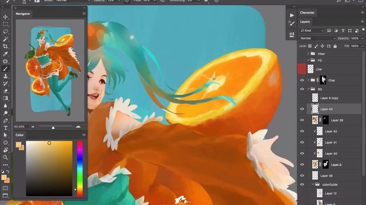Collapse the BG layer group
The image size is (366, 205).
pyautogui.click(x=308, y=89)
